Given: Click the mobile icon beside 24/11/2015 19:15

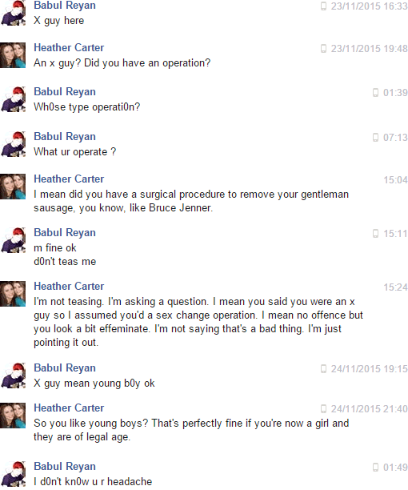Looking at the screenshot, I should (x=323, y=369).
